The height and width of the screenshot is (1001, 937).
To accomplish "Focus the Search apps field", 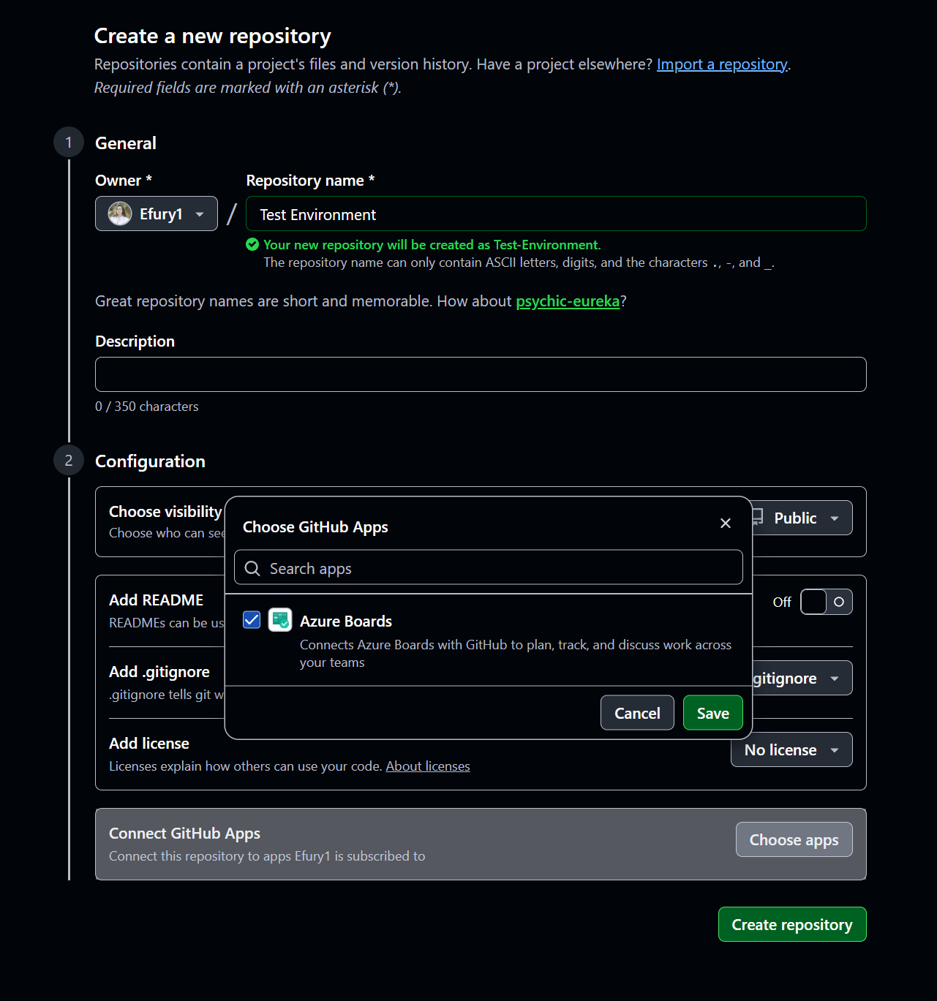I will pyautogui.click(x=489, y=568).
